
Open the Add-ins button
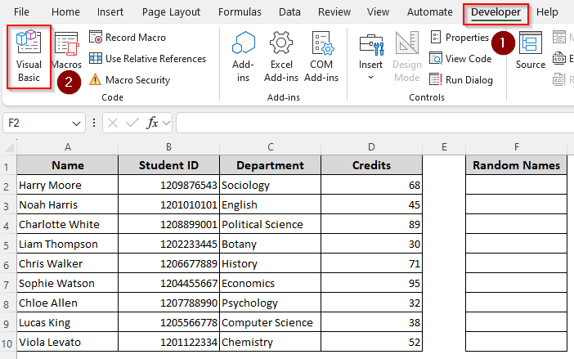tap(243, 56)
